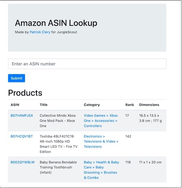This screenshot has height=188, width=182.
Task: Click the Rank column header
Action: tap(130, 105)
